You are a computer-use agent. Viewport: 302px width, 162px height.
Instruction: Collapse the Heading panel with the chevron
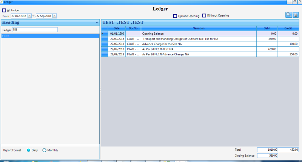pyautogui.click(x=97, y=23)
